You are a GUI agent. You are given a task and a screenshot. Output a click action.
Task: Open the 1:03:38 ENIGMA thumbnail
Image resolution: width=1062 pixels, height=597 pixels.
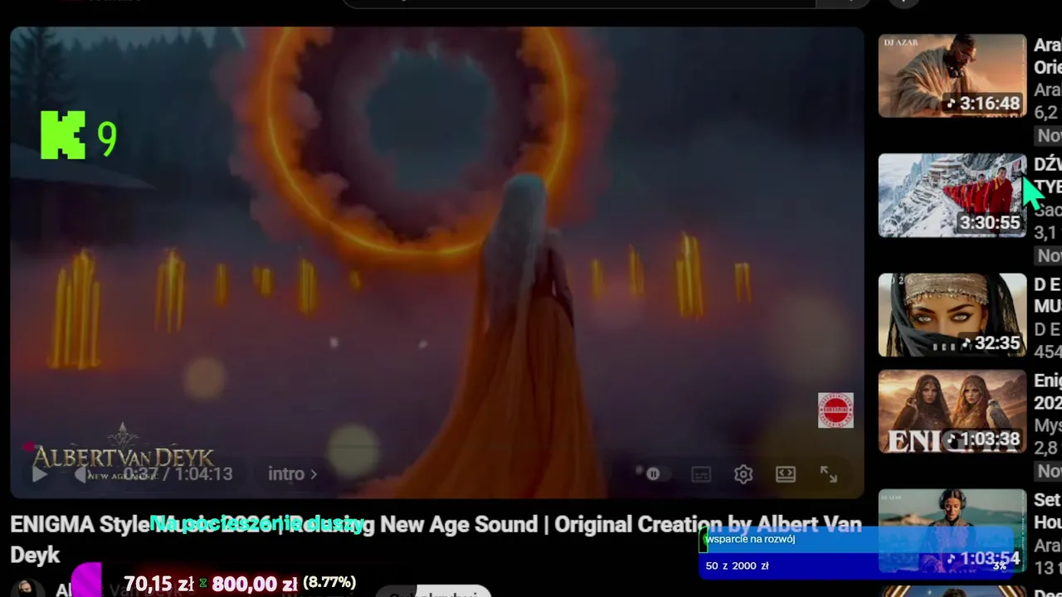coord(952,412)
